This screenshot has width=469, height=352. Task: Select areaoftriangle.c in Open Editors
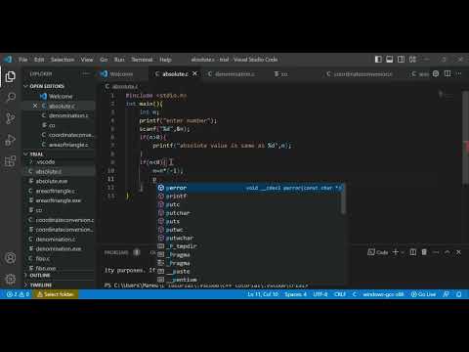point(68,145)
